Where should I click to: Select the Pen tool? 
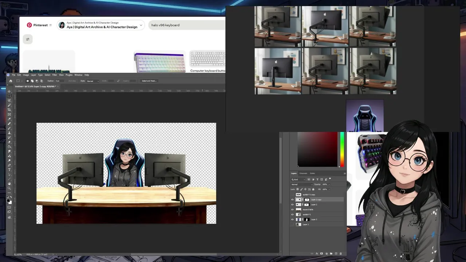coord(9,165)
